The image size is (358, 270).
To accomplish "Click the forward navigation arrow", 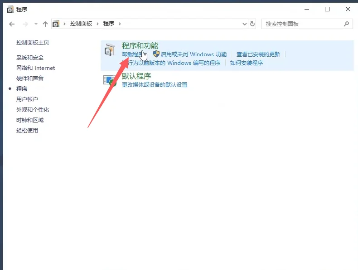I will coord(25,24).
